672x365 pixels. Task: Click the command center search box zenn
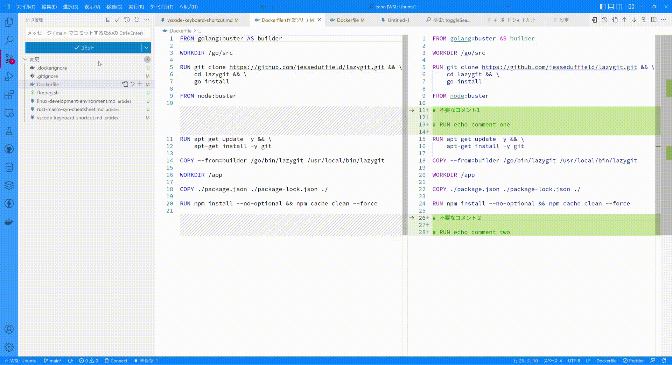pyautogui.click(x=395, y=7)
